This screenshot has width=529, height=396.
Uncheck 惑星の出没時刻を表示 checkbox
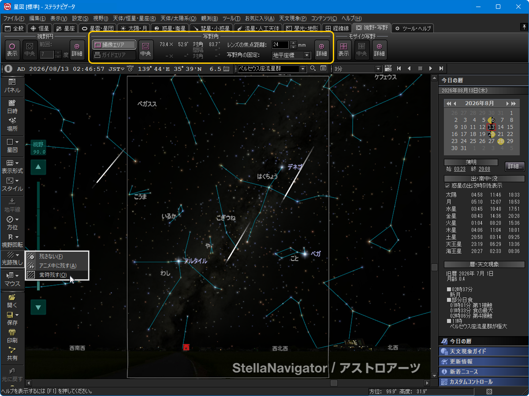pyautogui.click(x=447, y=186)
